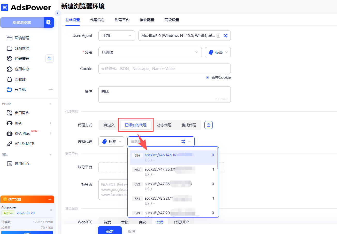This screenshot has width=337, height=234.
Task: Click expiry date 2026-08-28
Action: [26, 213]
